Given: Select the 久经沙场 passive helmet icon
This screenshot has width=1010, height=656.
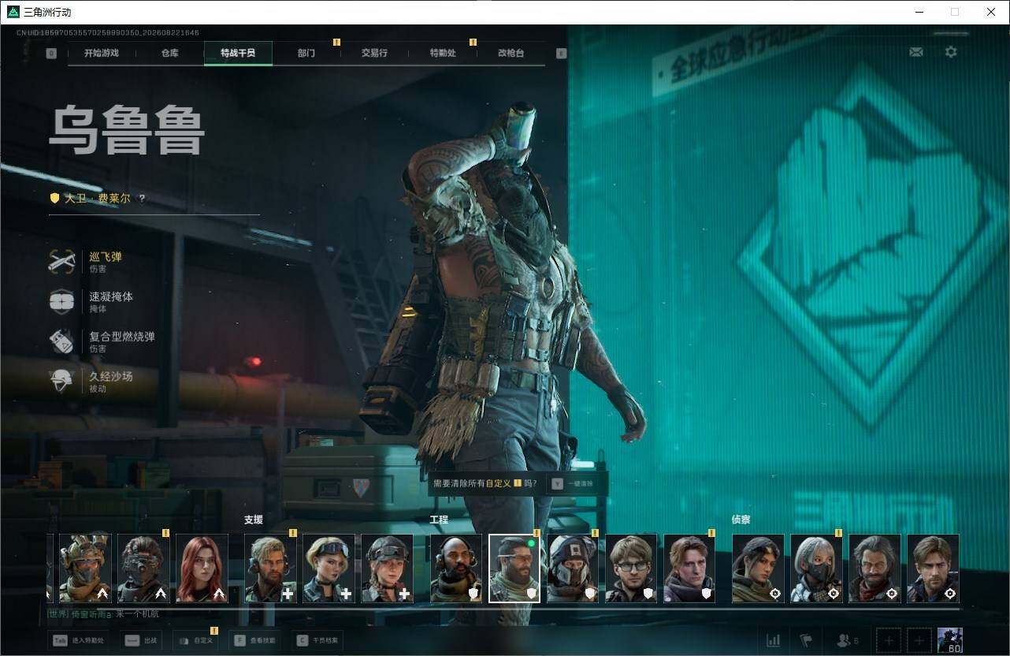Looking at the screenshot, I should click(x=61, y=382).
